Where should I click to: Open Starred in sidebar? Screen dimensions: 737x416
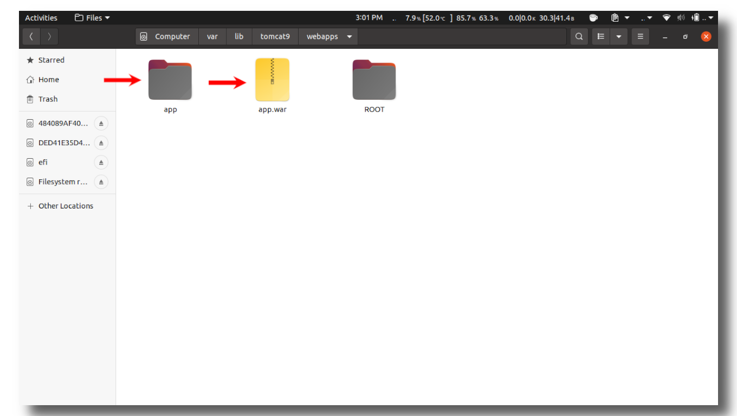click(67, 60)
